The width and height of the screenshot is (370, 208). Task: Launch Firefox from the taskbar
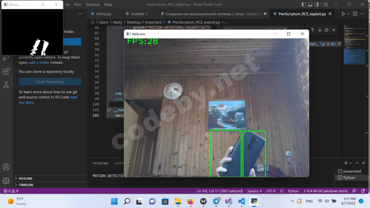(190, 201)
